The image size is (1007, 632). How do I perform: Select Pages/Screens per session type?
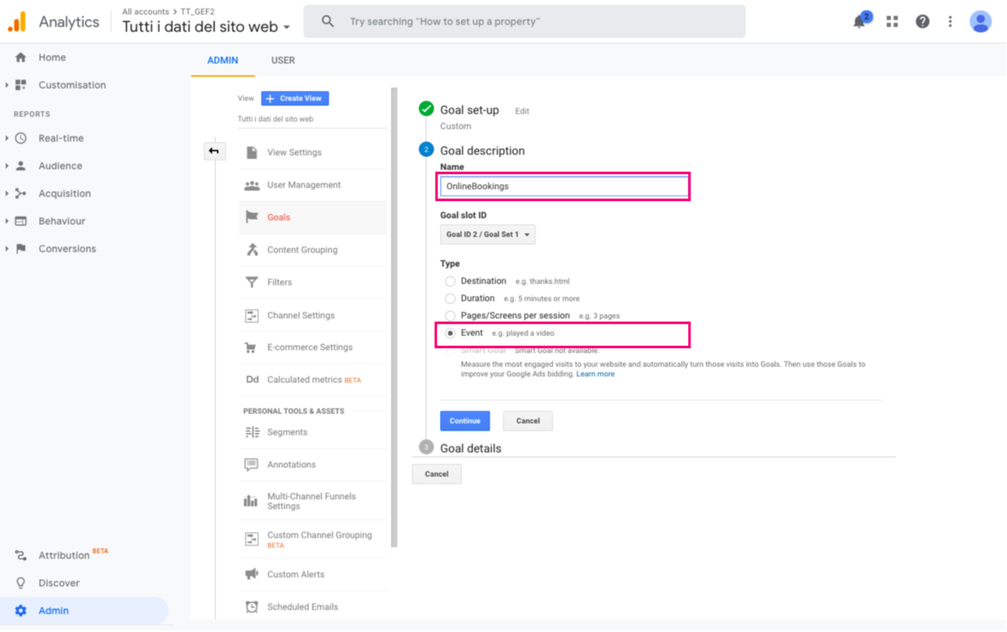[x=450, y=316]
